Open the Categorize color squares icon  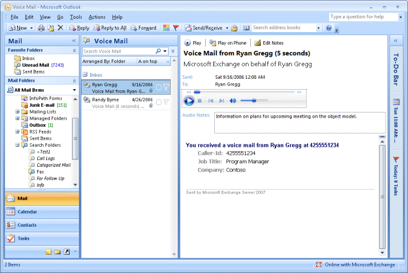coord(166,28)
